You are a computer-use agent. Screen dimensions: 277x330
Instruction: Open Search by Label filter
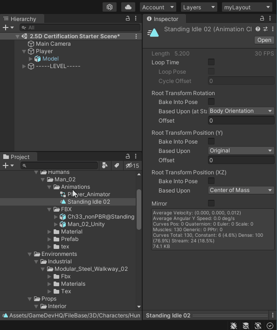[x=117, y=165]
